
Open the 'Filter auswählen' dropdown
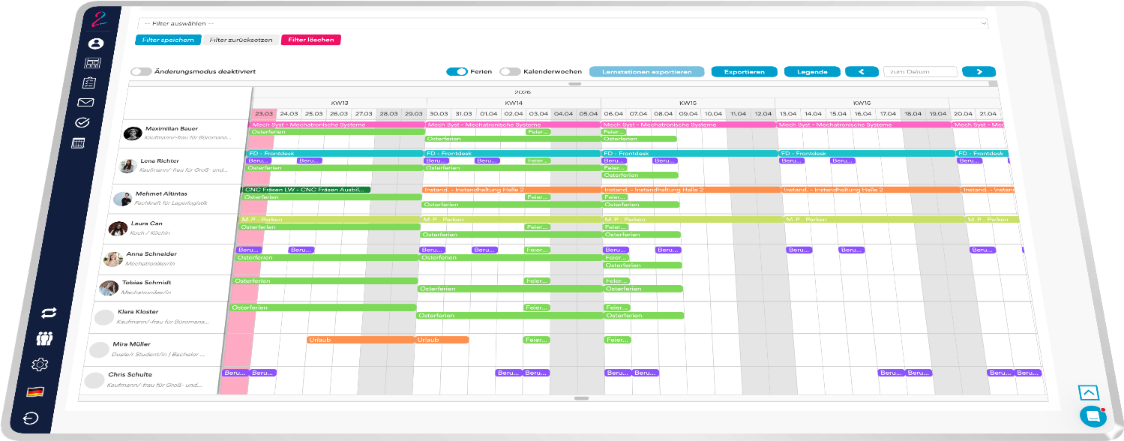tap(562, 23)
